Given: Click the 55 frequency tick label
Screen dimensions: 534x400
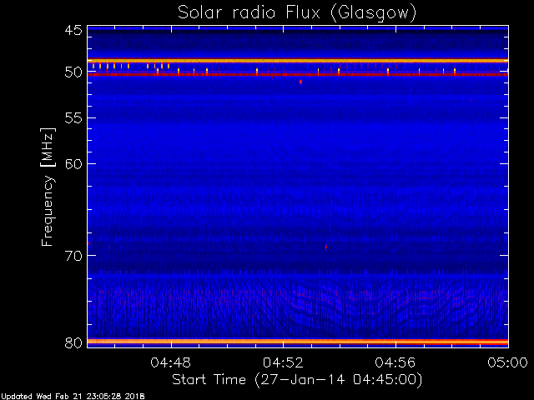Looking at the screenshot, I should (74, 118).
